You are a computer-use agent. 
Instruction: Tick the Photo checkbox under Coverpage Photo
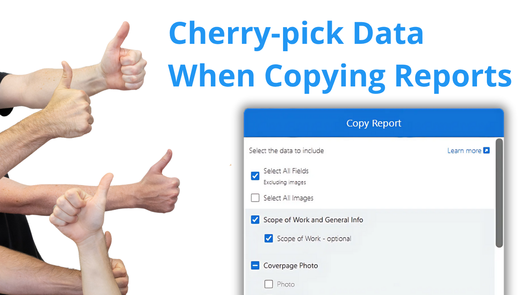[x=269, y=284]
